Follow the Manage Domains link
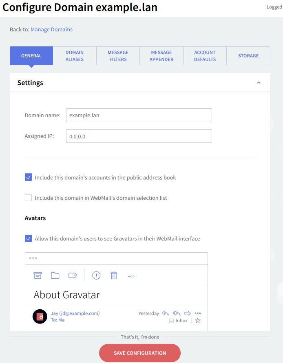This screenshot has height=363, width=283. 51,29
